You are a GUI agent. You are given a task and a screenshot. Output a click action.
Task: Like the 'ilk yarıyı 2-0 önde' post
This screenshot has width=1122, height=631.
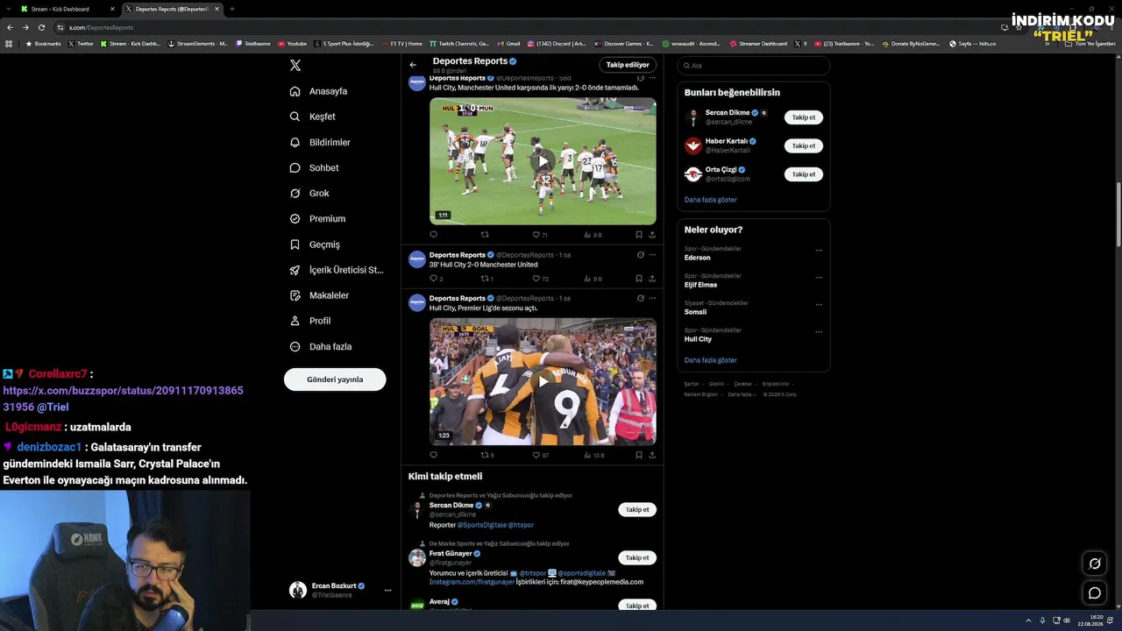pyautogui.click(x=536, y=235)
